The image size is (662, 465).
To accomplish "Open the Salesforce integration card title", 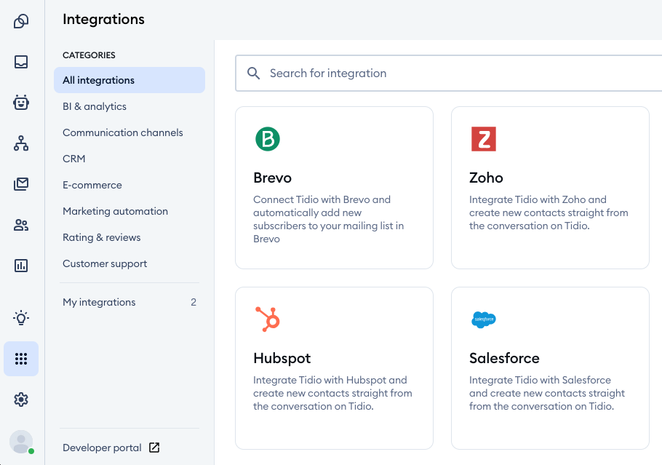I will pos(504,358).
